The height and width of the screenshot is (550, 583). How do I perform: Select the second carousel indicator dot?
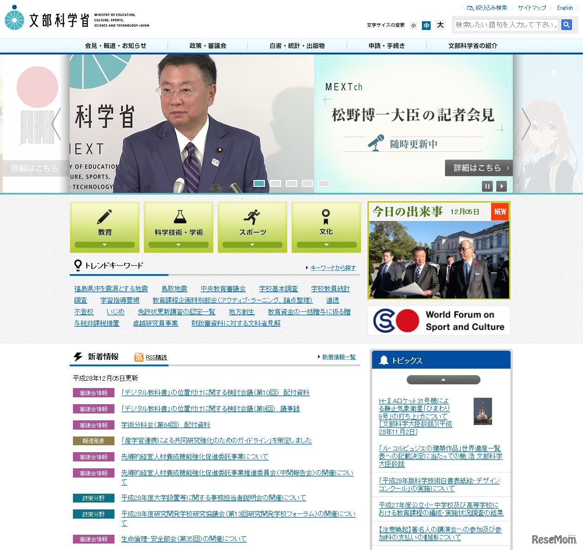(276, 183)
